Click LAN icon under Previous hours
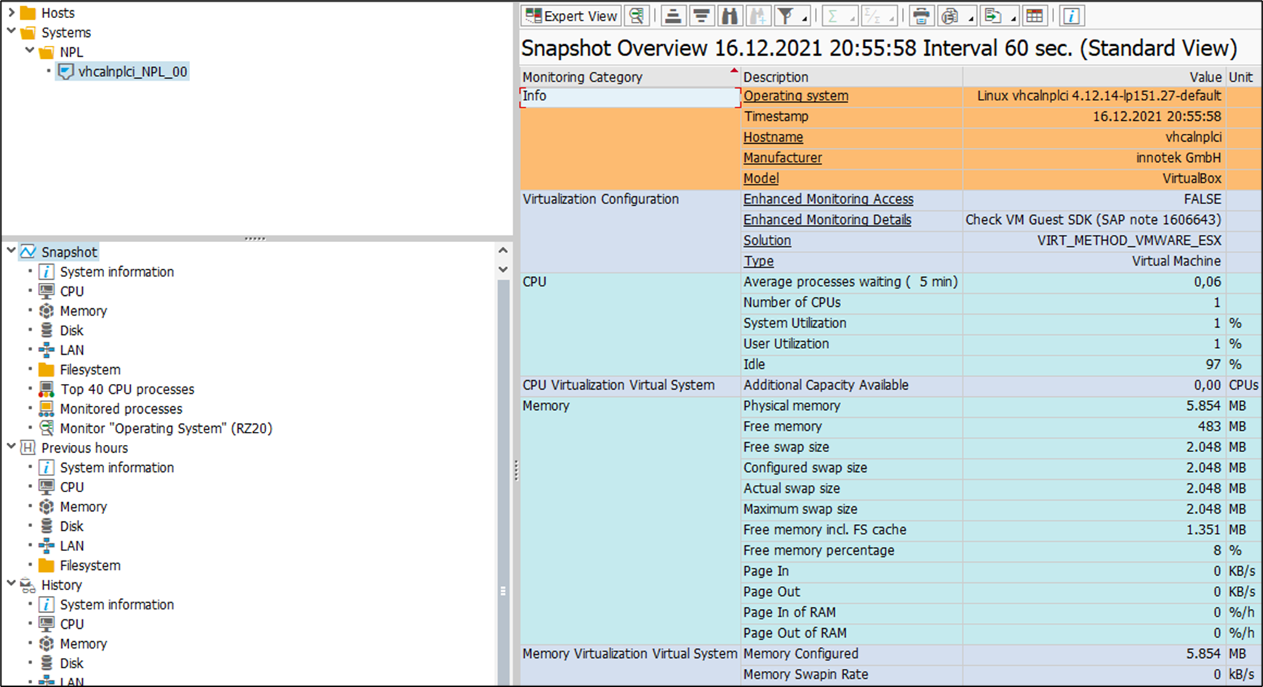This screenshot has height=687, width=1263. [x=47, y=545]
